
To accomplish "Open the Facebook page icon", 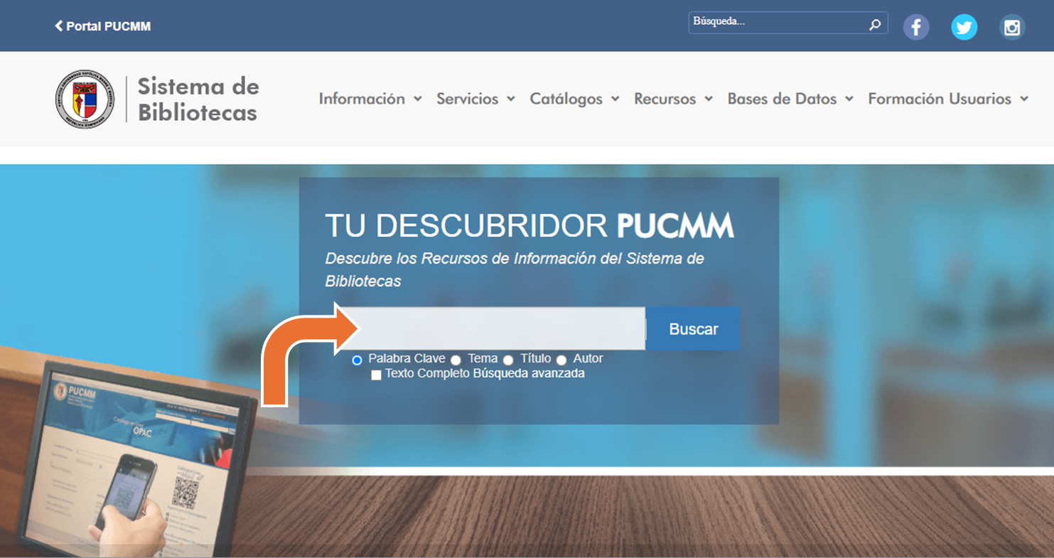I will [x=916, y=27].
